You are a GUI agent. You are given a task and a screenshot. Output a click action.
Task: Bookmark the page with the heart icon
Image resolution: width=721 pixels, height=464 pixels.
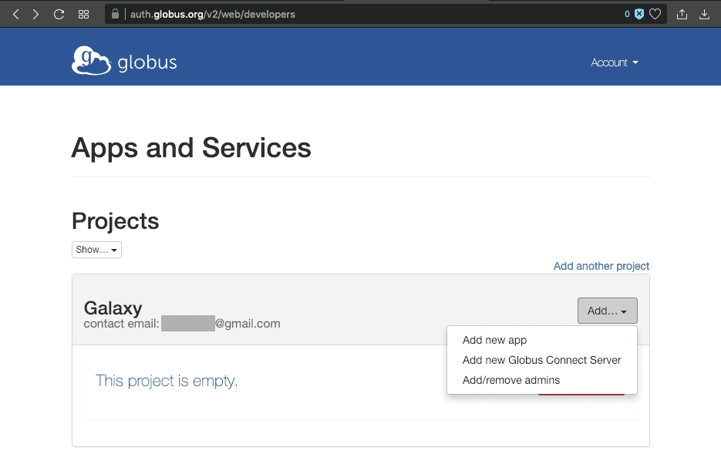click(x=655, y=14)
